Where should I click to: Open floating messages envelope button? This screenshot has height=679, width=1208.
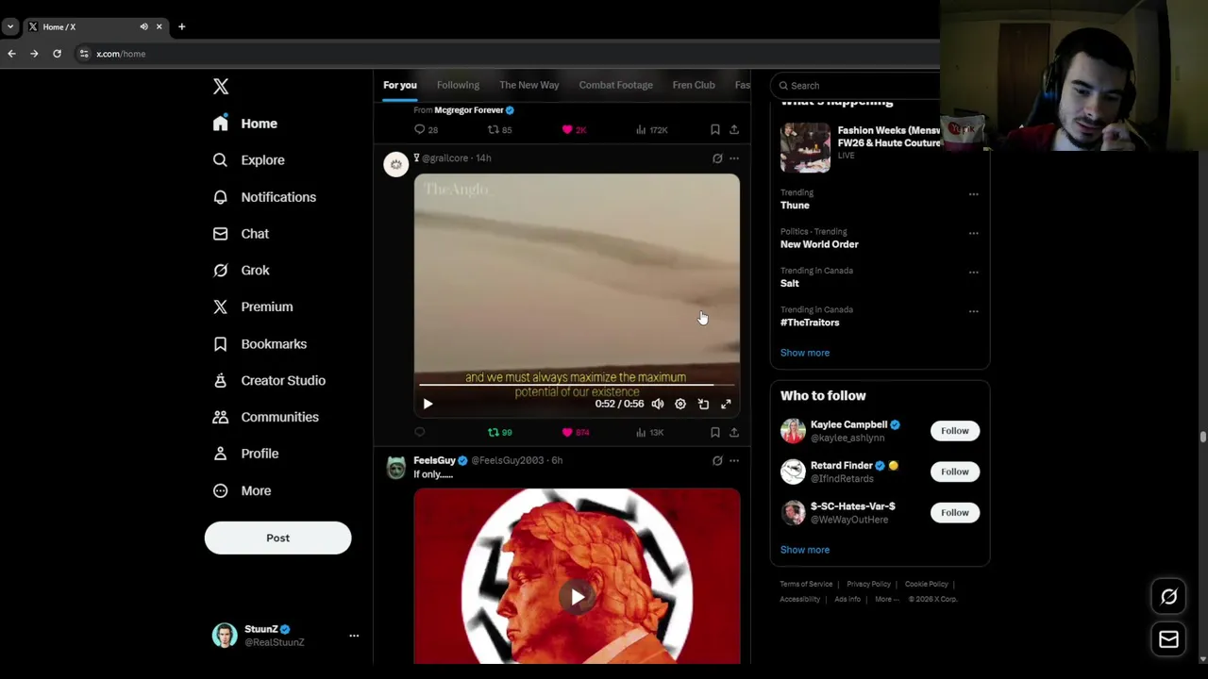pos(1168,639)
